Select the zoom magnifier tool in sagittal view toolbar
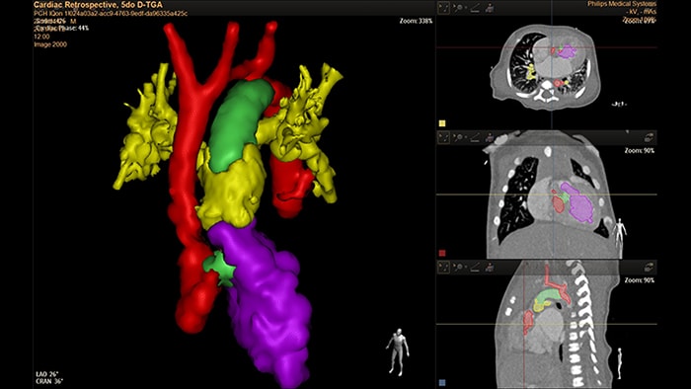 pyautogui.click(x=458, y=267)
